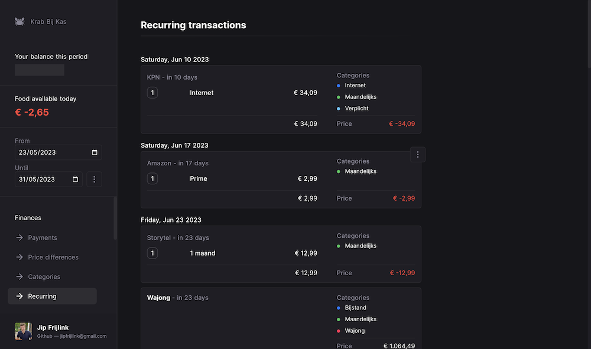Screen dimensions: 591x349
Task: Click the arrow icon beside Payments
Action: pos(20,237)
